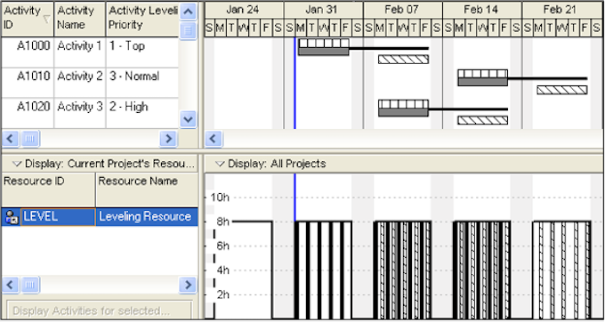
Task: Click the Jan 31 week header
Action: click(323, 10)
